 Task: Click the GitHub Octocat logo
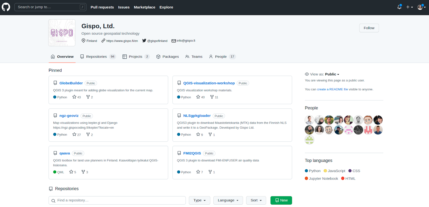pyautogui.click(x=6, y=7)
